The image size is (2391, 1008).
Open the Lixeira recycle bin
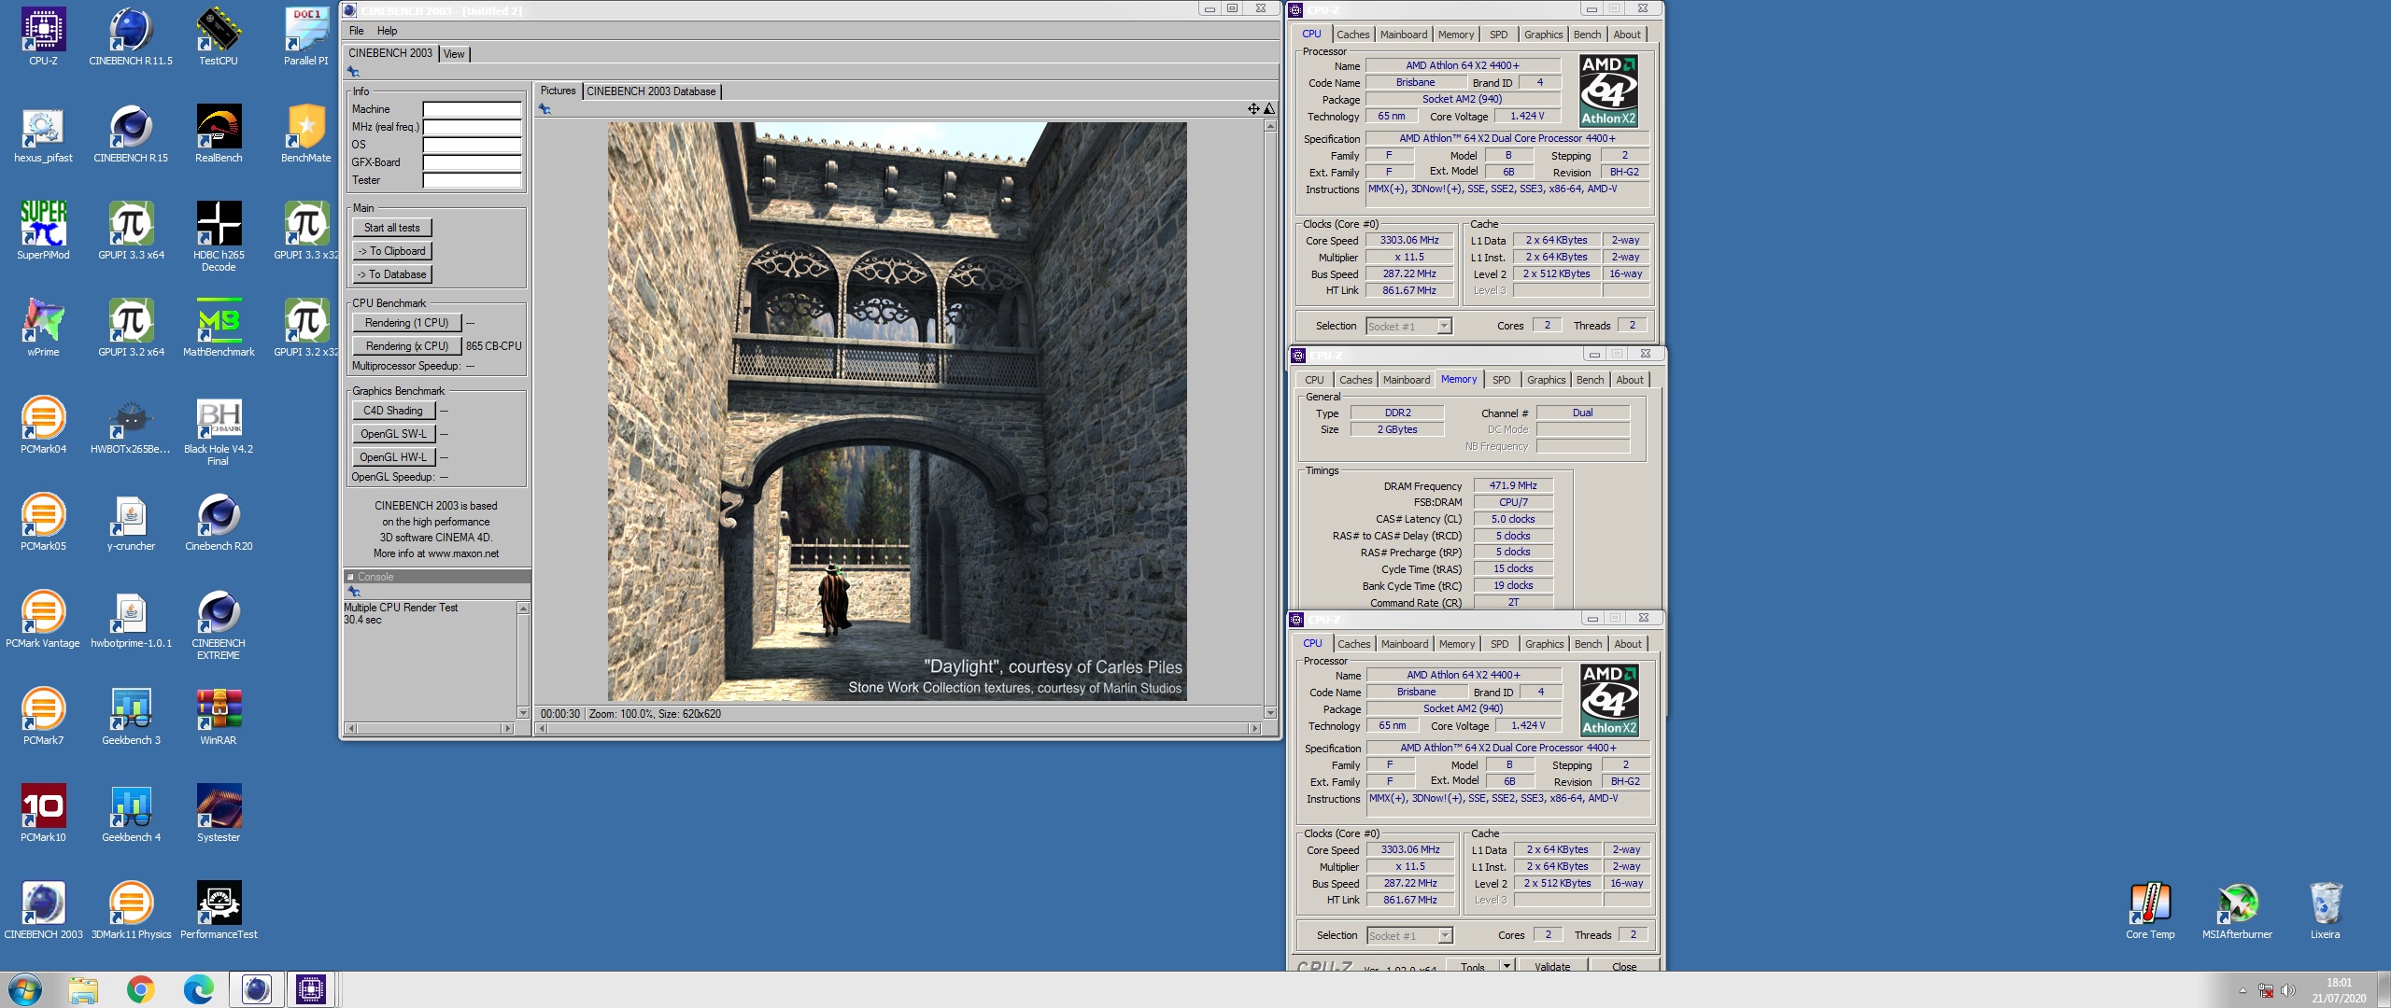(x=2325, y=909)
